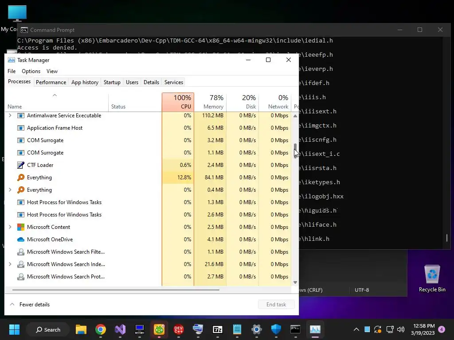Show hidden tray icons chevron

356,329
